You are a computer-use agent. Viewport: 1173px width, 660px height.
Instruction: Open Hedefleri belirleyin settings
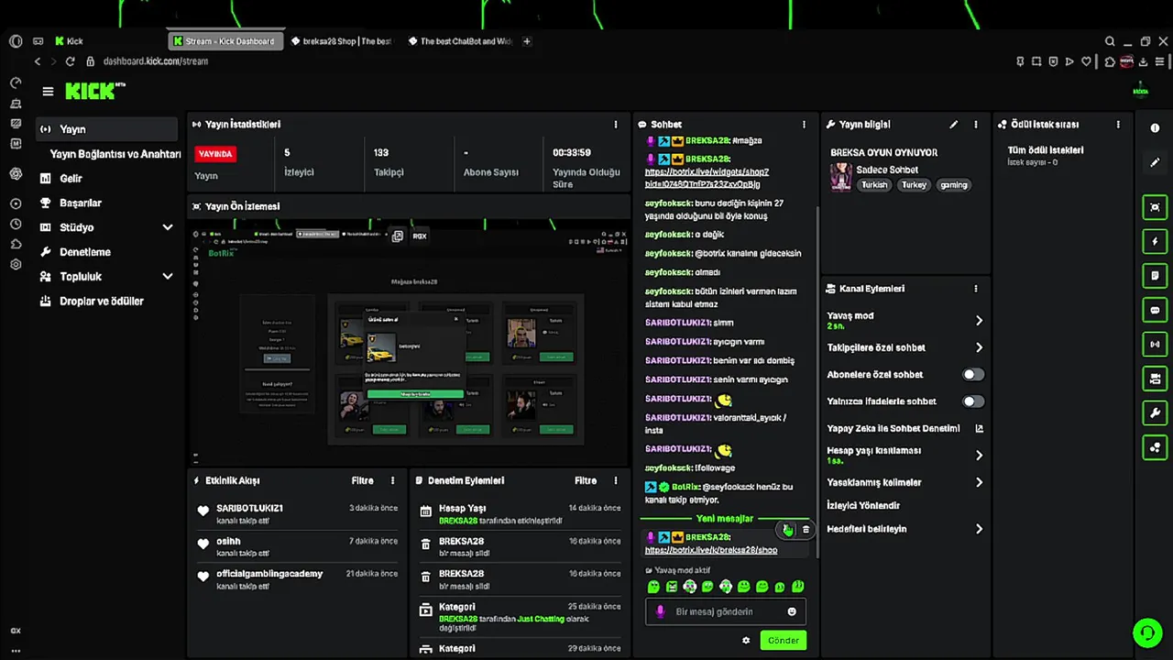[x=979, y=529]
